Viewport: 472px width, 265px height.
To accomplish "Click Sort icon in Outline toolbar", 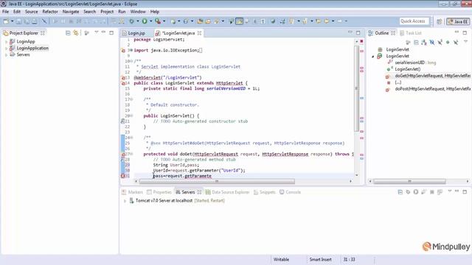I will pyautogui.click(x=424, y=43).
